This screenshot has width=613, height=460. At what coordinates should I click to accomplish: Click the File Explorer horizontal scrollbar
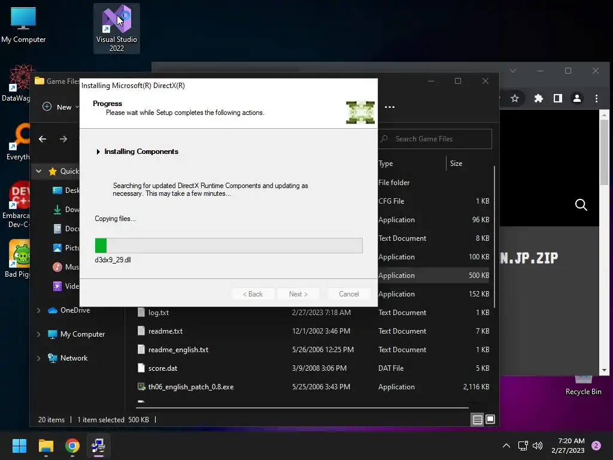click(x=302, y=407)
